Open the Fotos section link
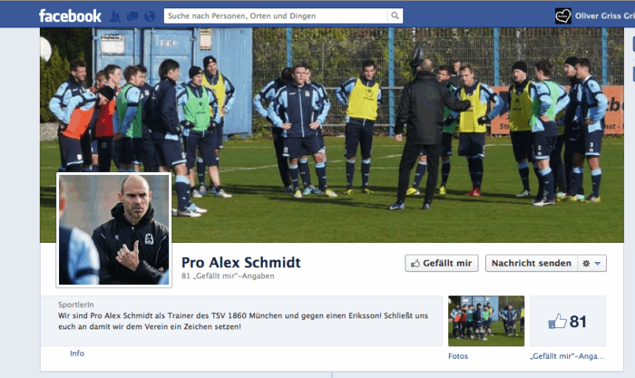This screenshot has width=635, height=378. point(458,356)
